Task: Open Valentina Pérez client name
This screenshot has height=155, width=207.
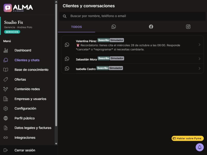Action: [x=86, y=41]
